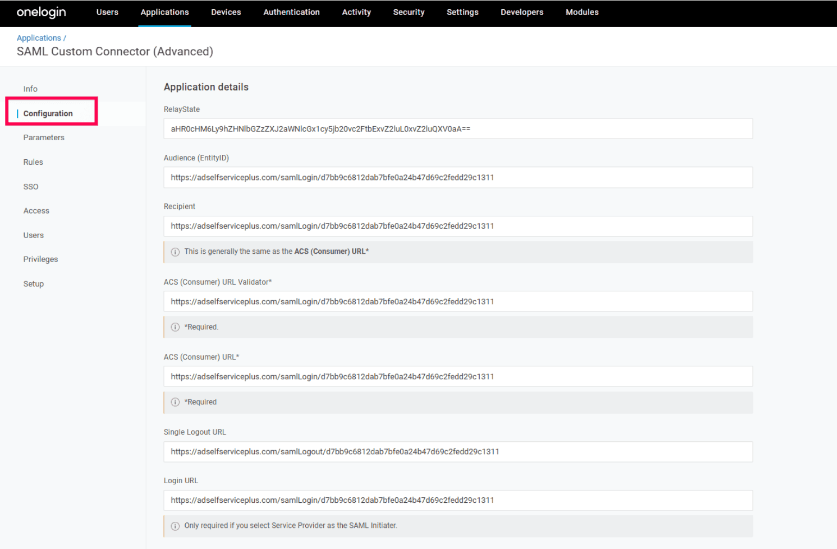Open the Users sidebar tab
The image size is (837, 549).
tap(34, 235)
